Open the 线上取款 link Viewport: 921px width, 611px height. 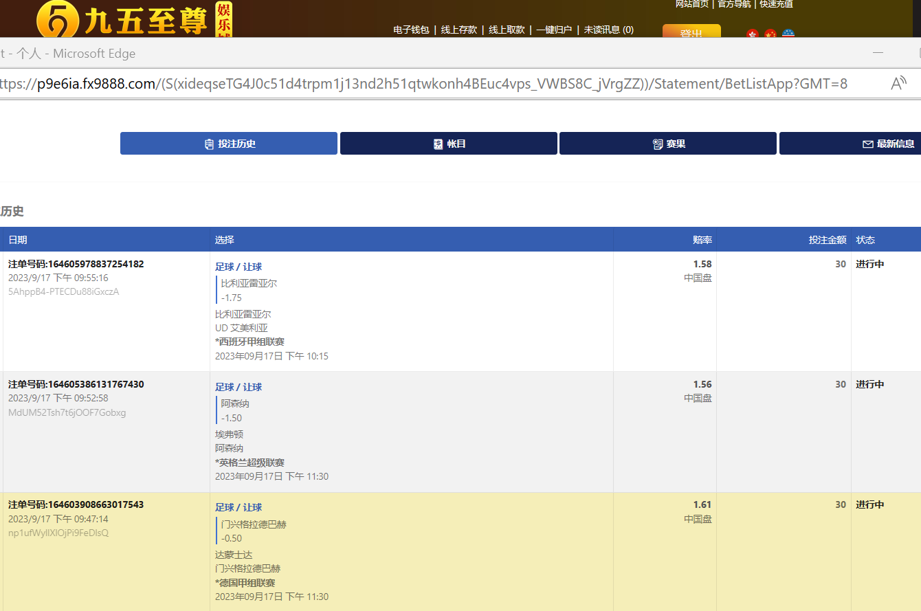coord(507,30)
